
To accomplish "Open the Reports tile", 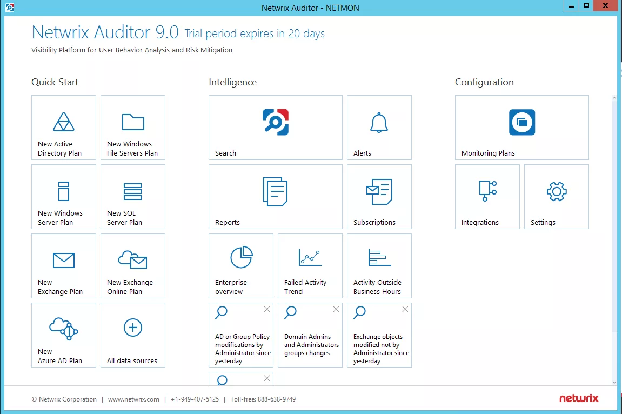I will tap(275, 197).
